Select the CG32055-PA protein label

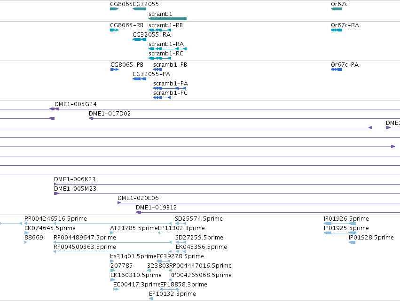tap(151, 74)
